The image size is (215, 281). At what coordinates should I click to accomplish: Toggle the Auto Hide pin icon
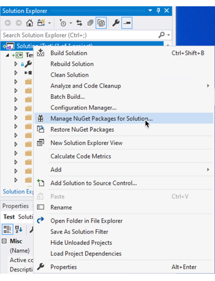tap(158, 10)
